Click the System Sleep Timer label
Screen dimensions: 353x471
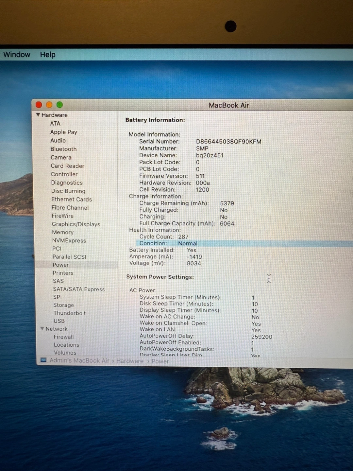tap(180, 297)
